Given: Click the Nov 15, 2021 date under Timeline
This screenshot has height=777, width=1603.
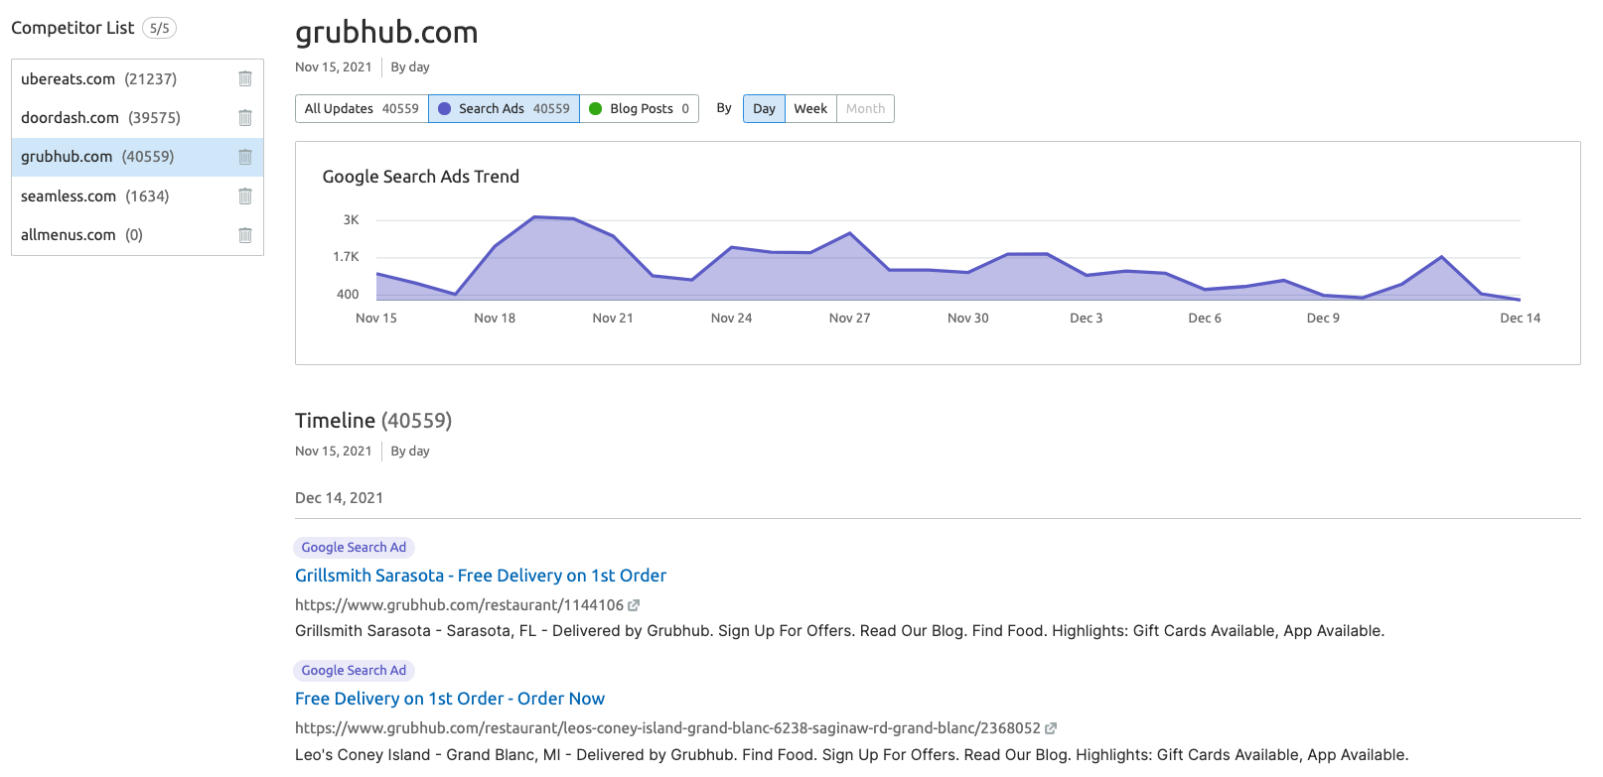Looking at the screenshot, I should pos(333,452).
